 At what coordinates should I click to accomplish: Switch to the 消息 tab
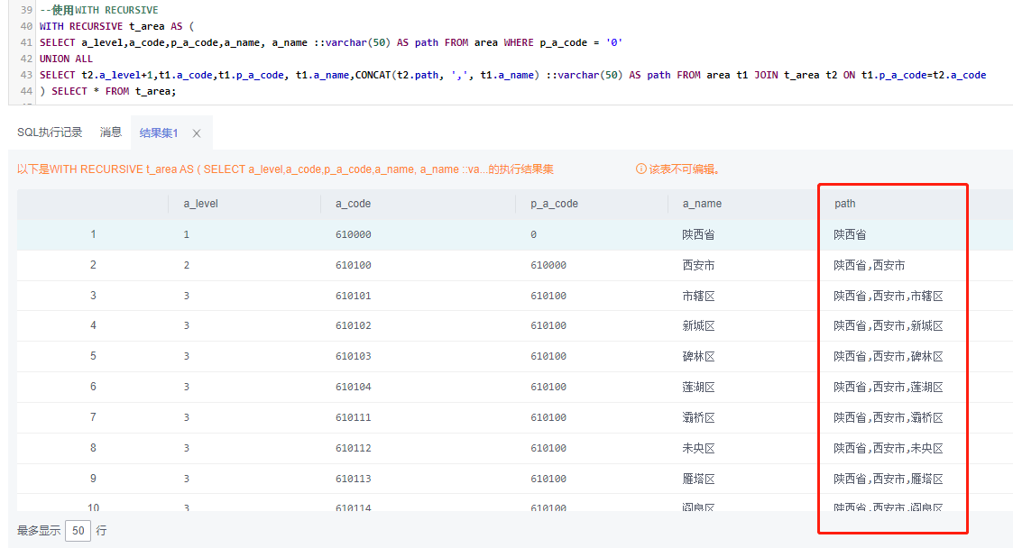click(x=110, y=132)
